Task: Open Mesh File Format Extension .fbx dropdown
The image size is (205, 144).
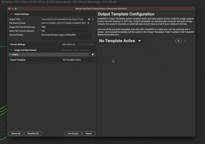Action: [x=66, y=31]
